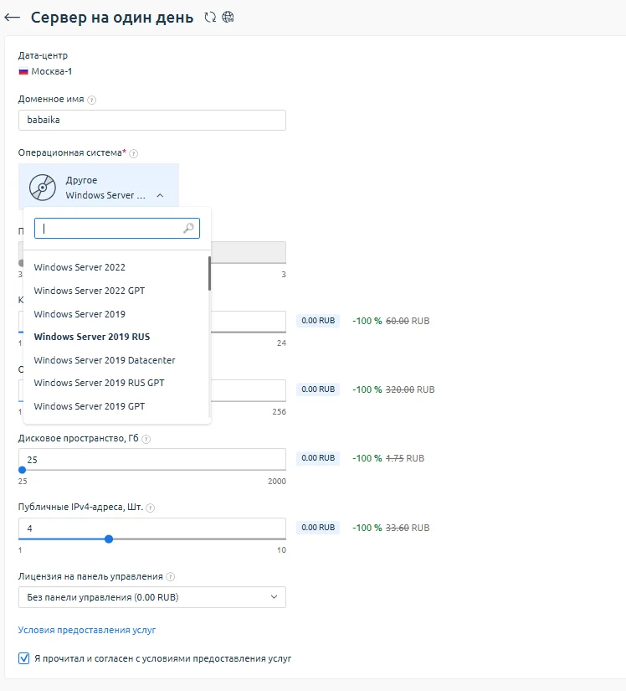This screenshot has width=626, height=691.
Task: Show help for Лицензия на панель управления
Action: tap(171, 577)
